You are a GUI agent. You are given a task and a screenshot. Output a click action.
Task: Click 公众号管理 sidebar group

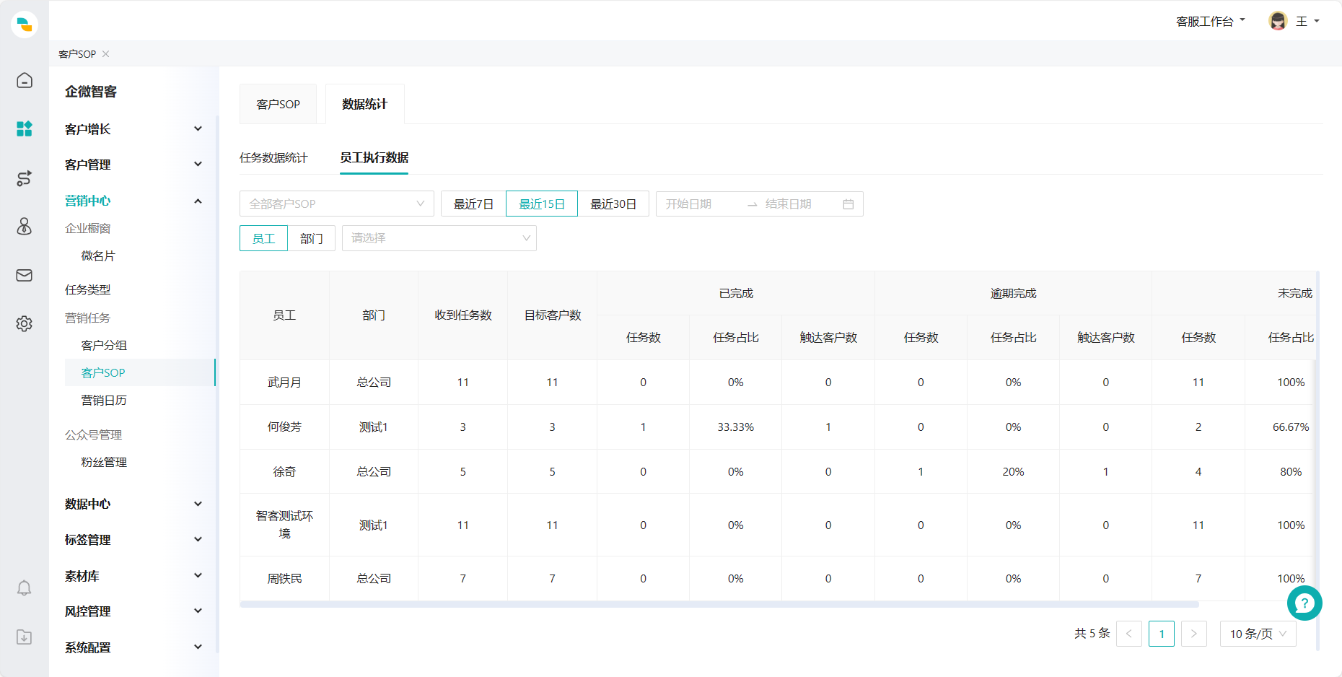click(x=94, y=434)
